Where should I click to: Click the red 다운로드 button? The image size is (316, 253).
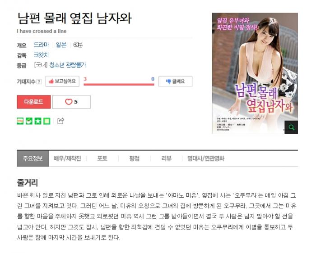click(34, 102)
